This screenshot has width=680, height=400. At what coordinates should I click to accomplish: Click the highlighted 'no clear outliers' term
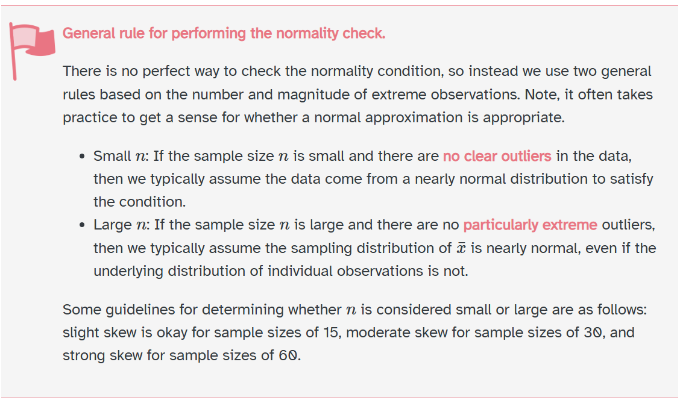pos(497,157)
